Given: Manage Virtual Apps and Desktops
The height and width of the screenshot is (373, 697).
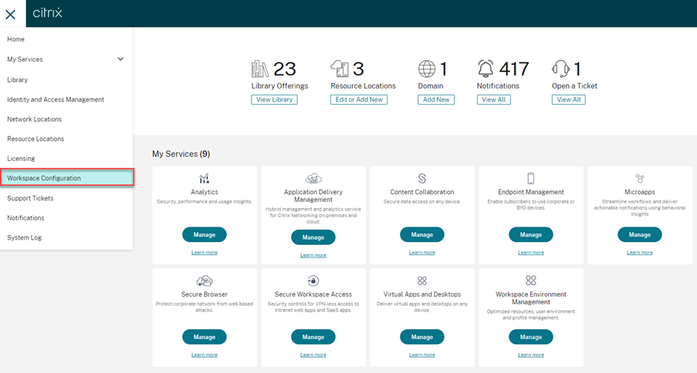Looking at the screenshot, I should (x=422, y=337).
